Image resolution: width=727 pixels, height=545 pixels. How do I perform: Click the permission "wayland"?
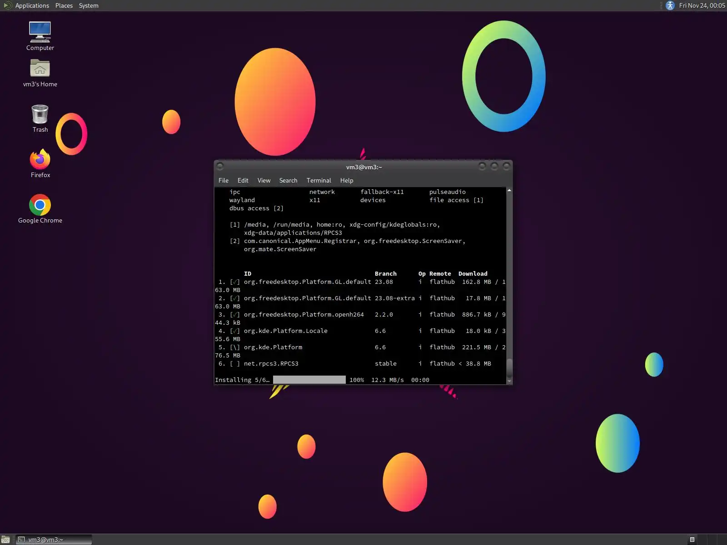[242, 200]
